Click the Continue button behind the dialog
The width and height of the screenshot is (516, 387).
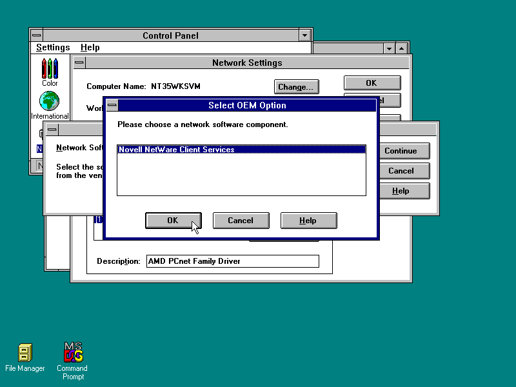tap(404, 151)
